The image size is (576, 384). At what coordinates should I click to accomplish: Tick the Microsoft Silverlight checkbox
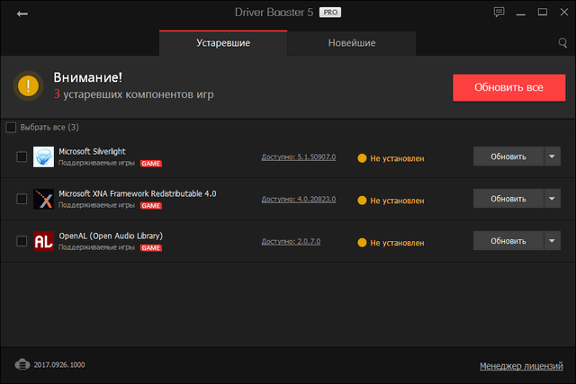pyautogui.click(x=22, y=156)
